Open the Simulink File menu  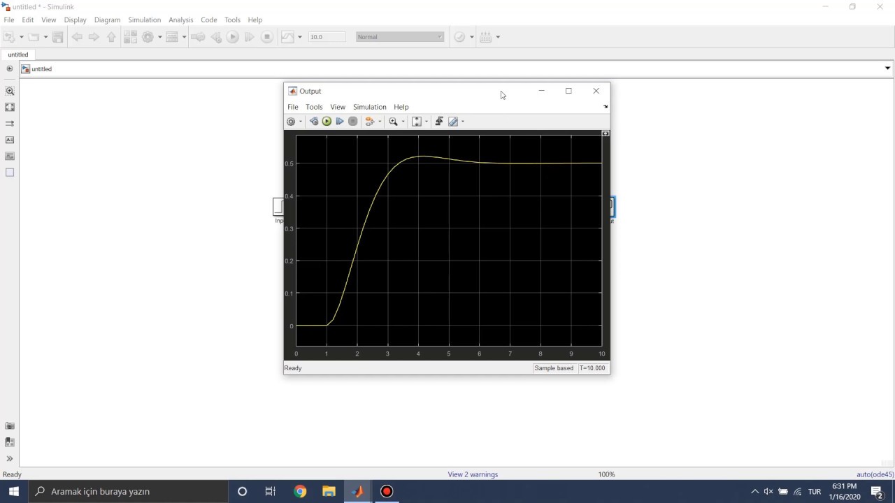[9, 20]
